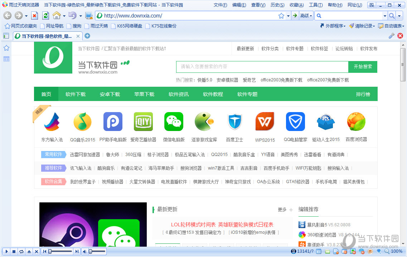Viewport: 407px width, 257px height.
Task: Adjust the media seek slider
Action: coord(60,251)
